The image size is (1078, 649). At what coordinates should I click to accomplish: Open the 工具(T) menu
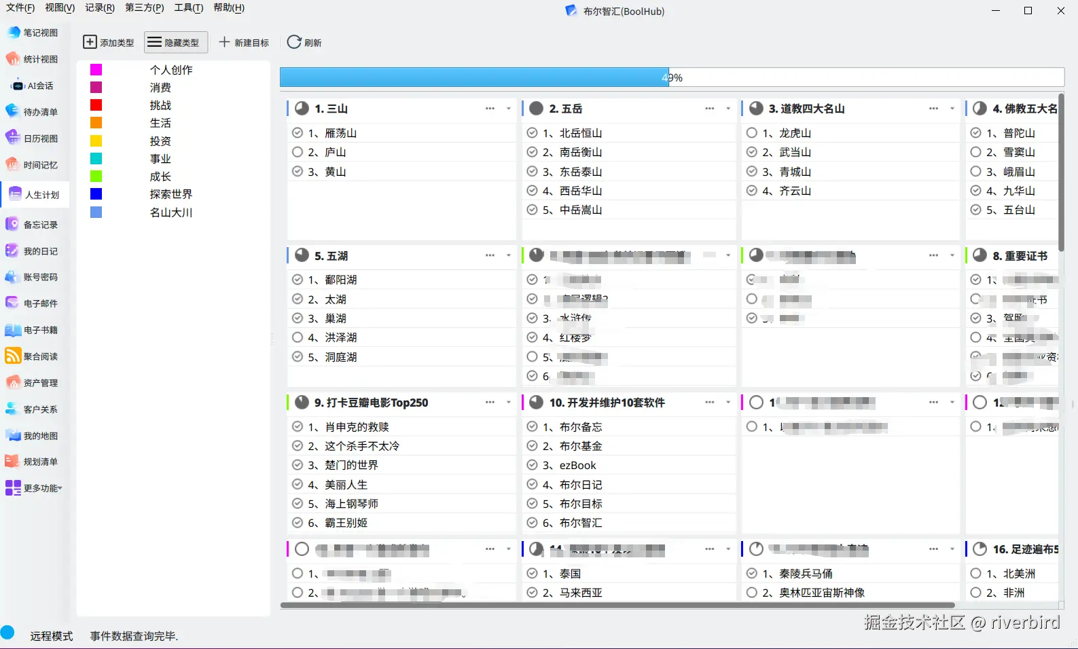pos(189,7)
